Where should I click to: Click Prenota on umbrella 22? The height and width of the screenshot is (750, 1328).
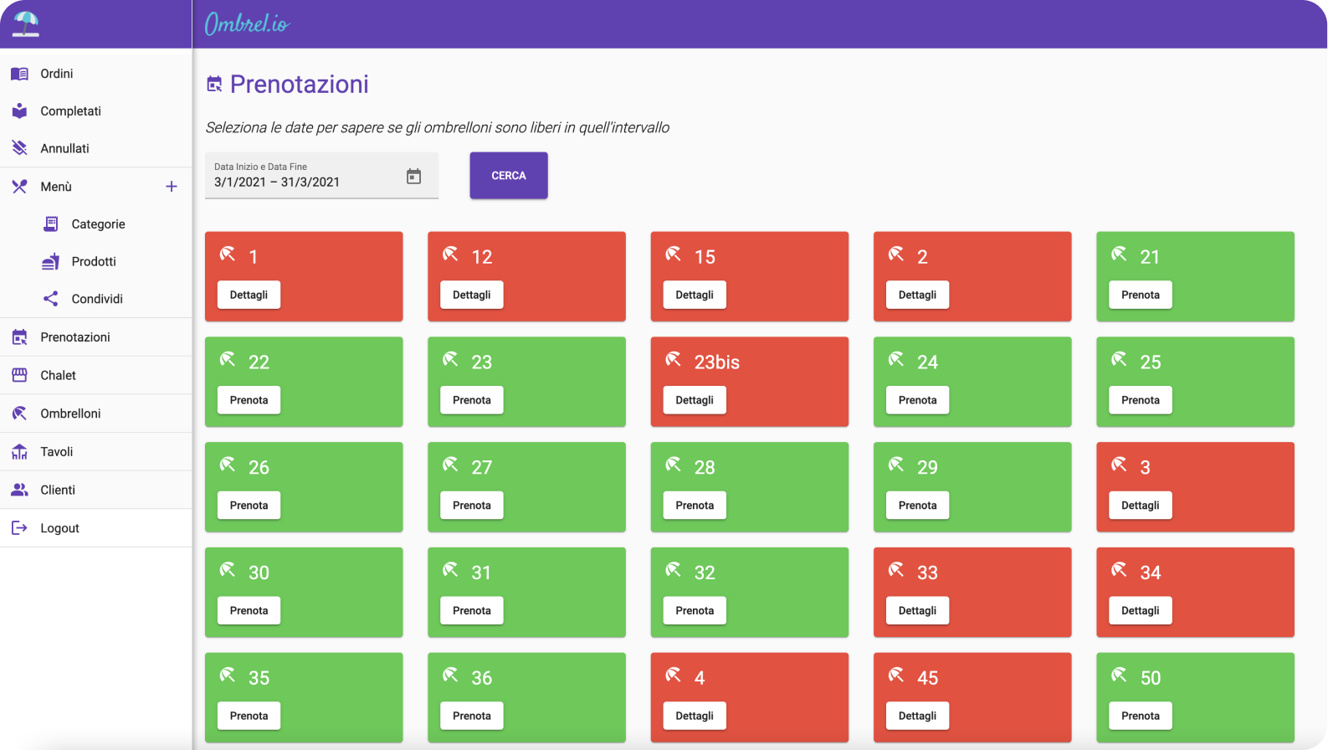point(249,400)
